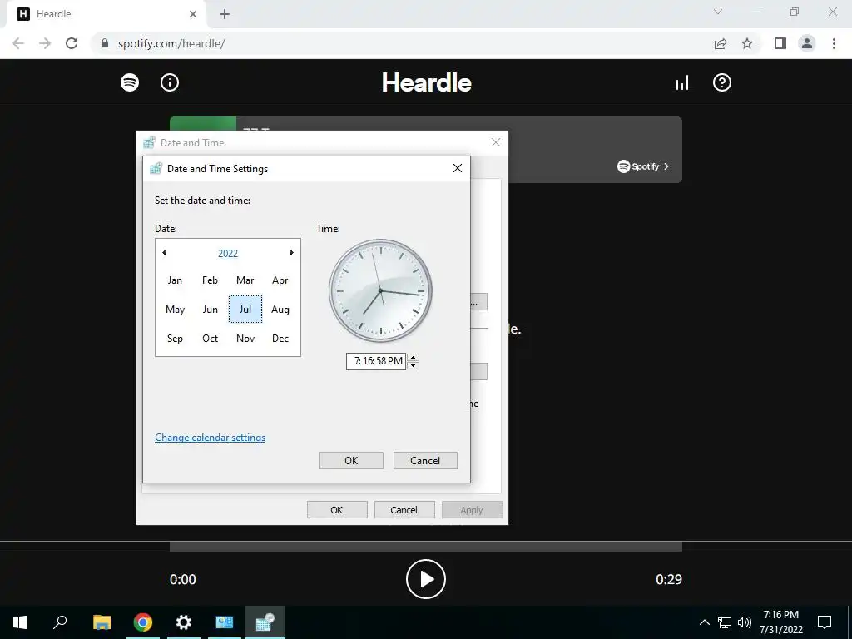Open Chrome's three-dot menu
Viewport: 852px width, 639px height.
[x=834, y=43]
